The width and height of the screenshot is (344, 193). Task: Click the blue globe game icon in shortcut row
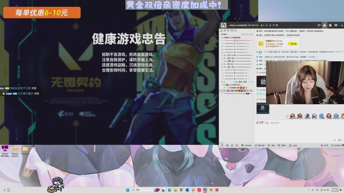pyautogui.click(x=314, y=116)
